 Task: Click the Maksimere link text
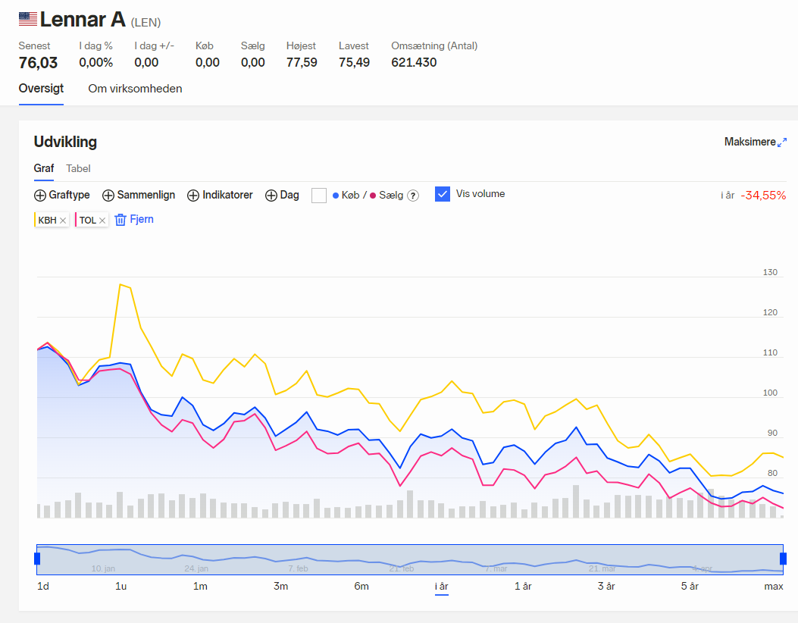click(749, 142)
